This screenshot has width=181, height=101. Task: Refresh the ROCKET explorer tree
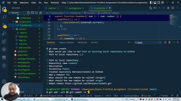[x=36, y=13]
